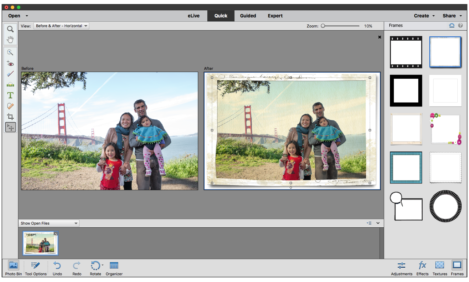This screenshot has width=469, height=282.
Task: Choose the Quick Selection tool
Action: [x=10, y=52]
